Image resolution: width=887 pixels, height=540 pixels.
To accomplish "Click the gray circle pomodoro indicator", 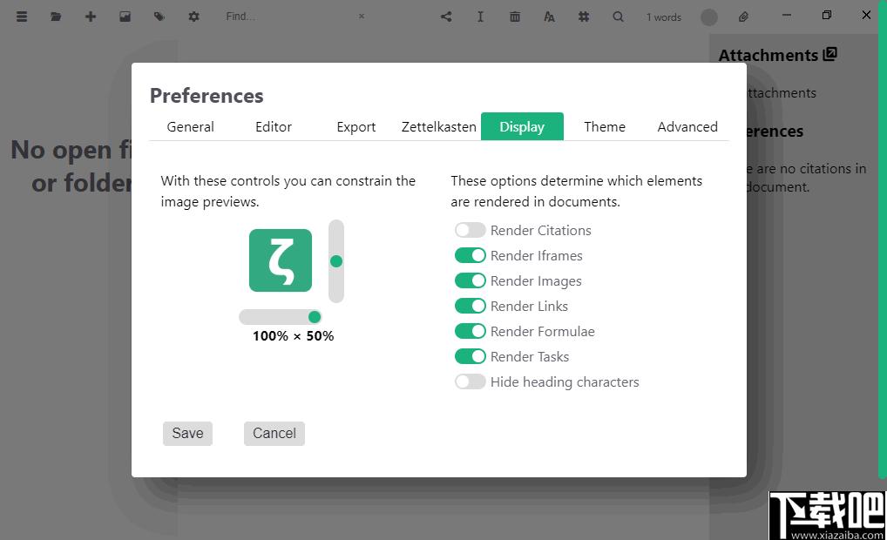I will pos(708,17).
